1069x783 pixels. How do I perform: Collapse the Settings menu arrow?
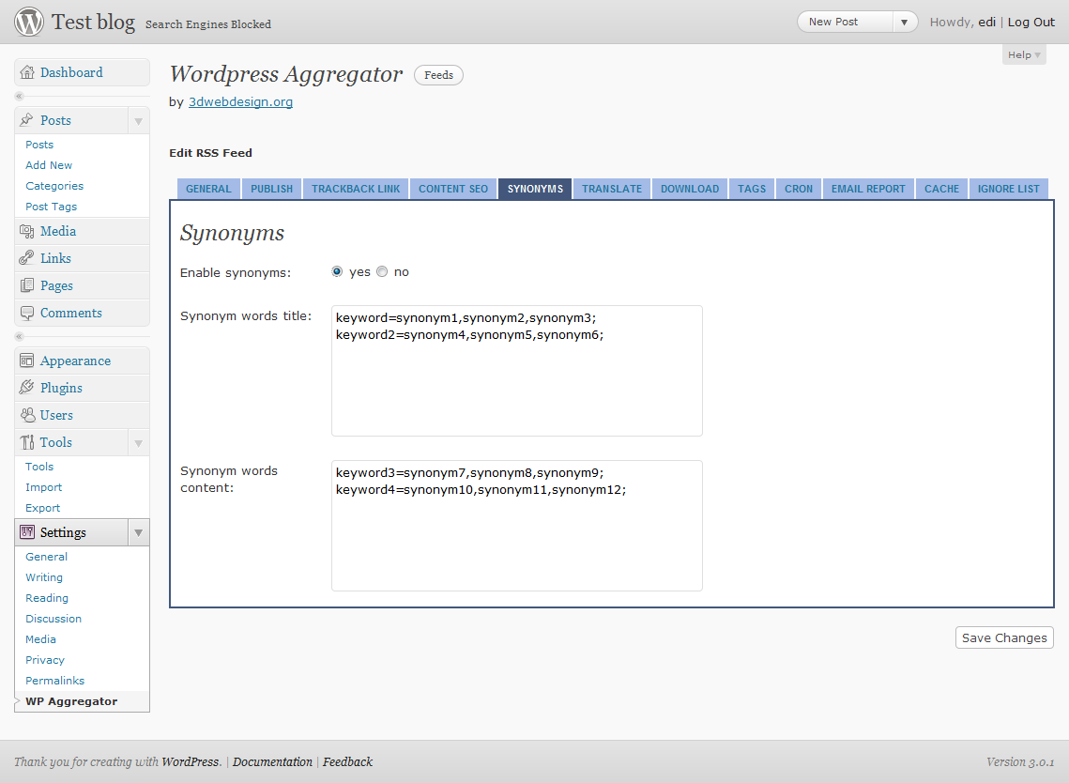pos(138,532)
